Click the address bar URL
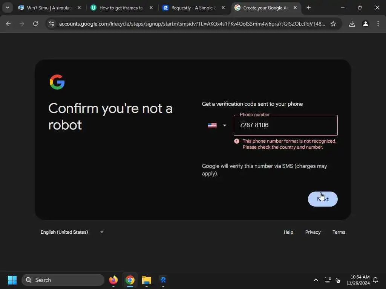The height and width of the screenshot is (289, 386). [x=192, y=24]
